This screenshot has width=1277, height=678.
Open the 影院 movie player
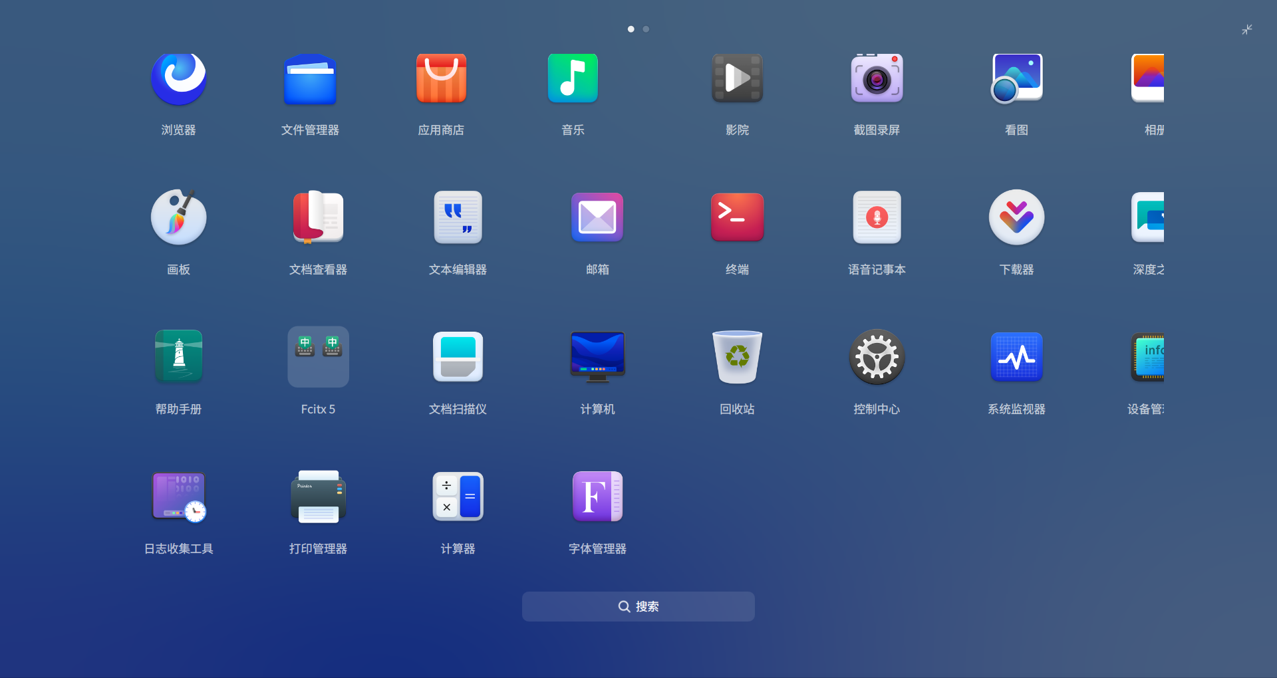click(737, 78)
